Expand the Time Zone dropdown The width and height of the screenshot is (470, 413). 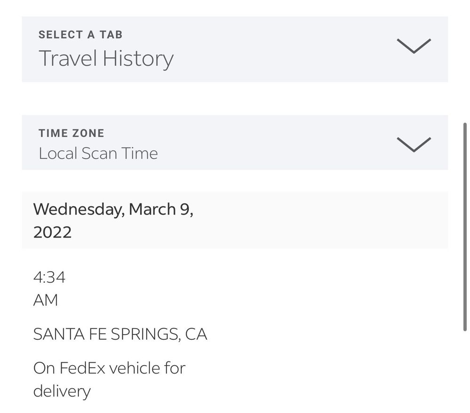pyautogui.click(x=235, y=142)
